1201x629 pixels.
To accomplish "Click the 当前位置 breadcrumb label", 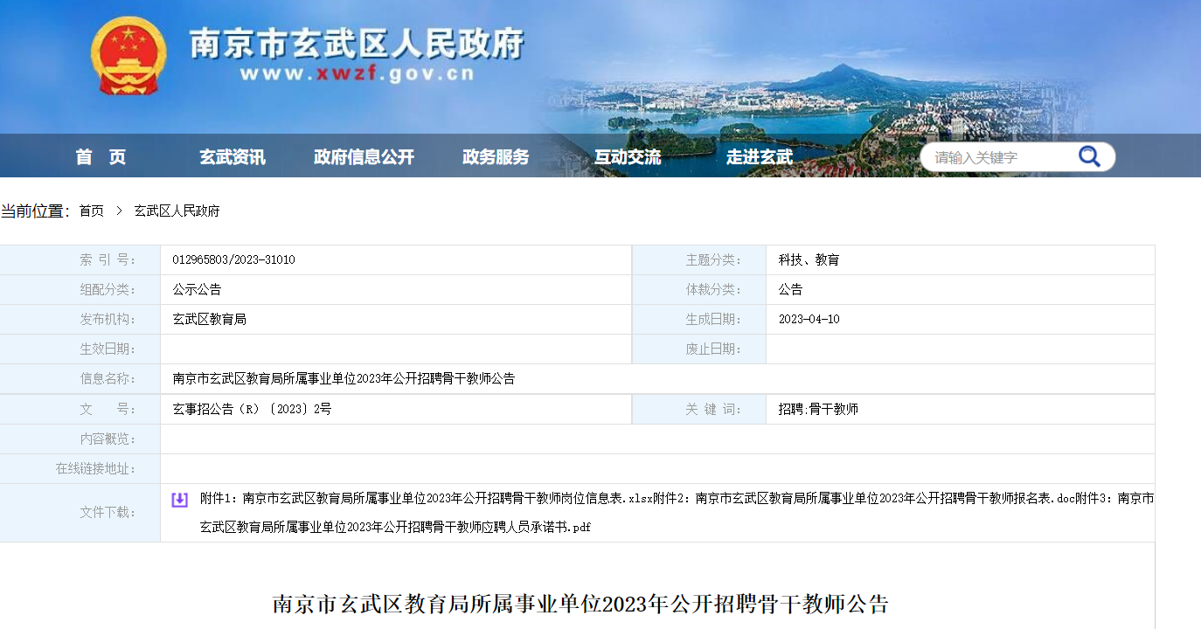I will pos(35,211).
